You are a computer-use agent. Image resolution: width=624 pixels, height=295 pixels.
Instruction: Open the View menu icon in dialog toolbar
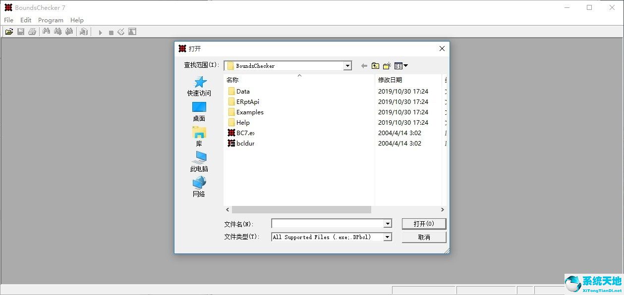pyautogui.click(x=401, y=66)
